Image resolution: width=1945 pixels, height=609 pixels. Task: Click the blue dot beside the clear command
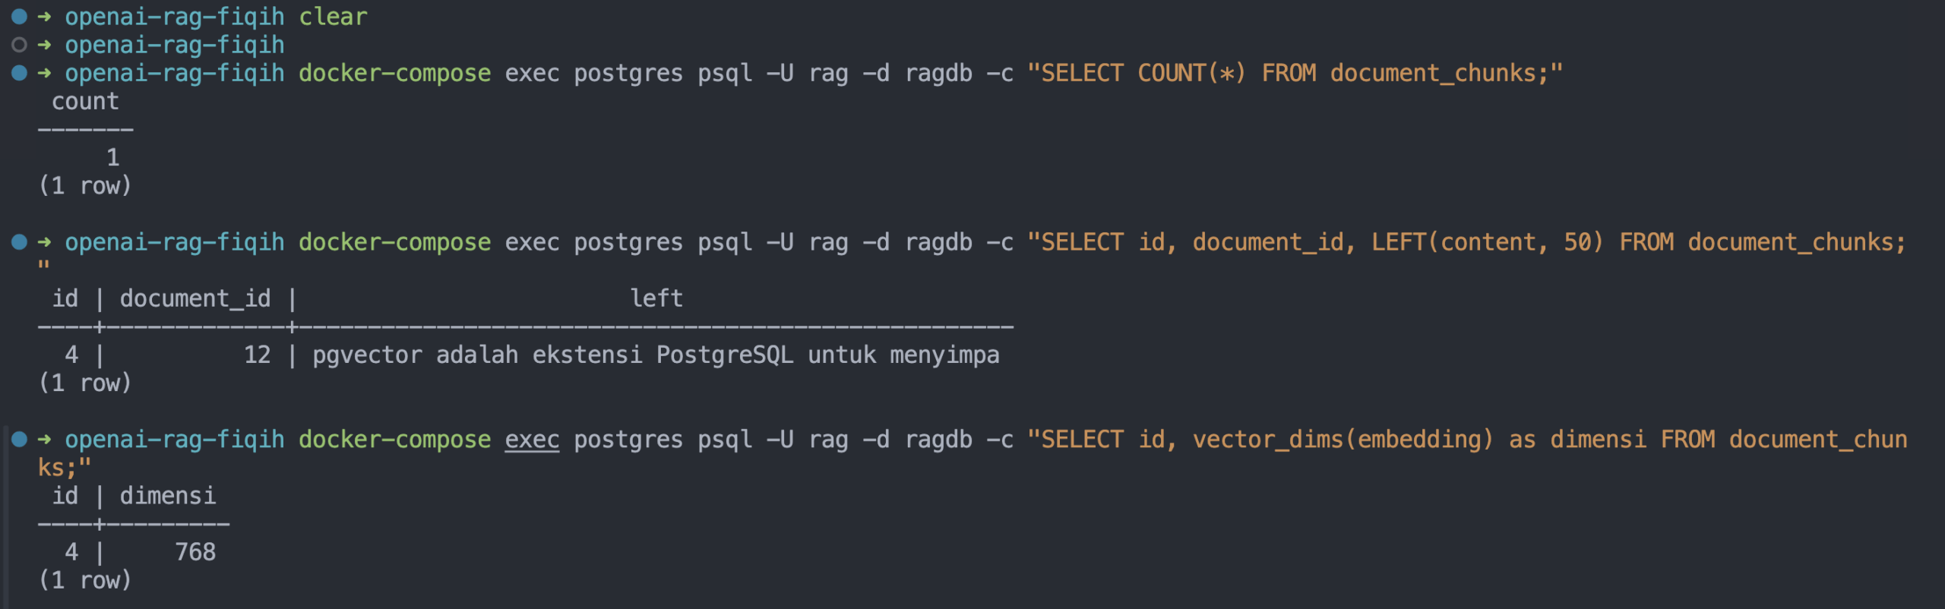pyautogui.click(x=20, y=16)
